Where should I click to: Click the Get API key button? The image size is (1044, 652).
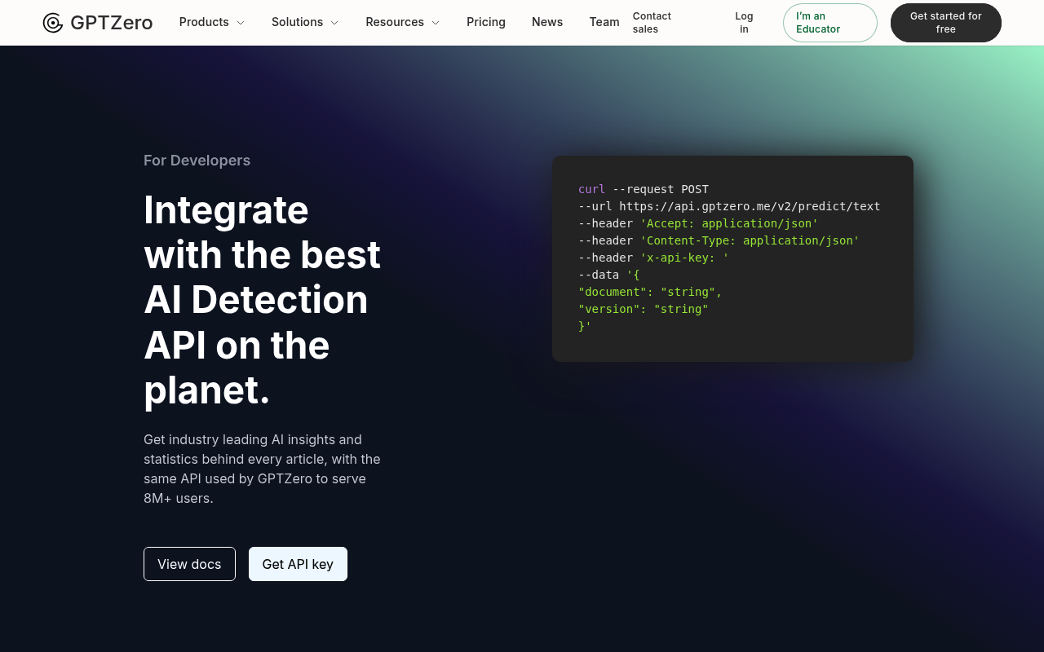(298, 564)
